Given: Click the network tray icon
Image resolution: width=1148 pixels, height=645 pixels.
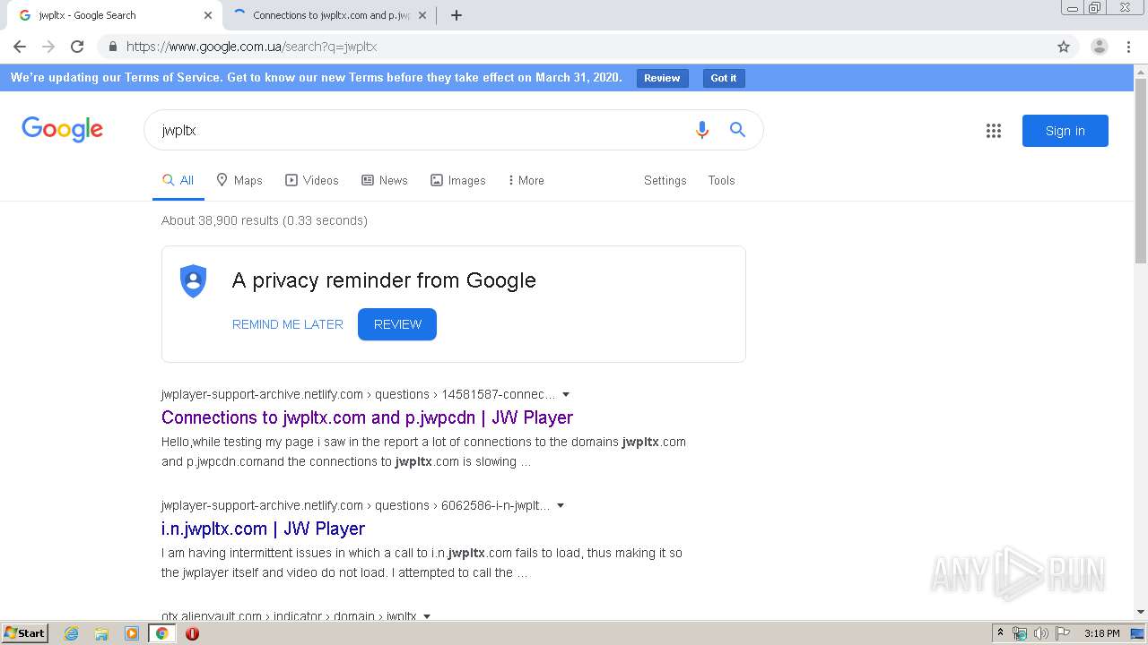Looking at the screenshot, I should (1020, 633).
